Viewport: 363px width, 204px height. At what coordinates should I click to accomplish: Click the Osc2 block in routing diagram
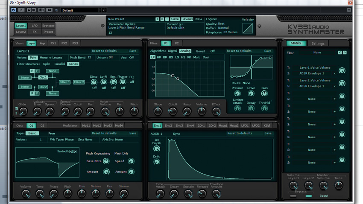43,87
